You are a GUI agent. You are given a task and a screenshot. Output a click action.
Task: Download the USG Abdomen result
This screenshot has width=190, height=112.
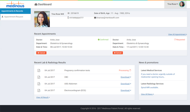[x=126, y=84]
